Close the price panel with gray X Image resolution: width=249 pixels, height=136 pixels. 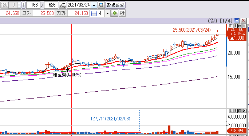tap(244, 26)
